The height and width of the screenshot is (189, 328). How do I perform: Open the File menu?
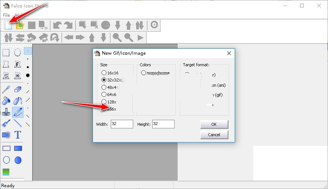point(6,15)
